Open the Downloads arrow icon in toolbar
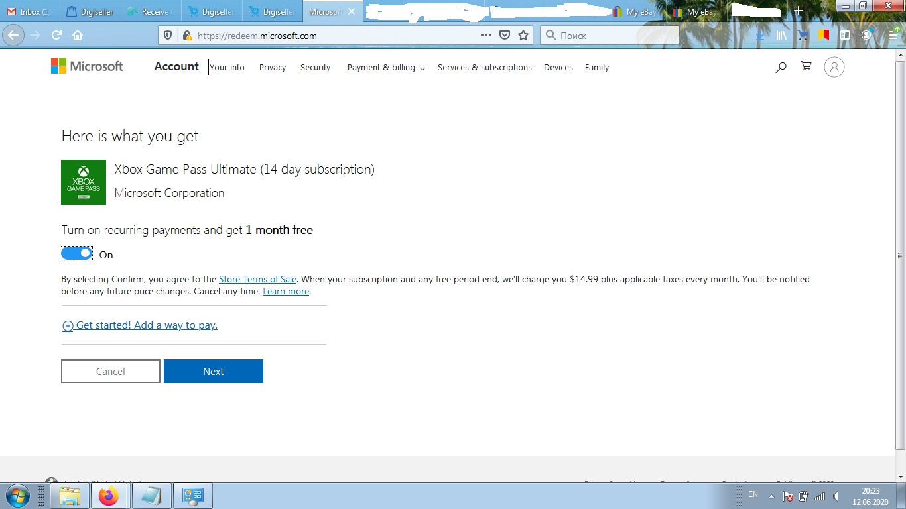The width and height of the screenshot is (906, 509). tap(760, 36)
